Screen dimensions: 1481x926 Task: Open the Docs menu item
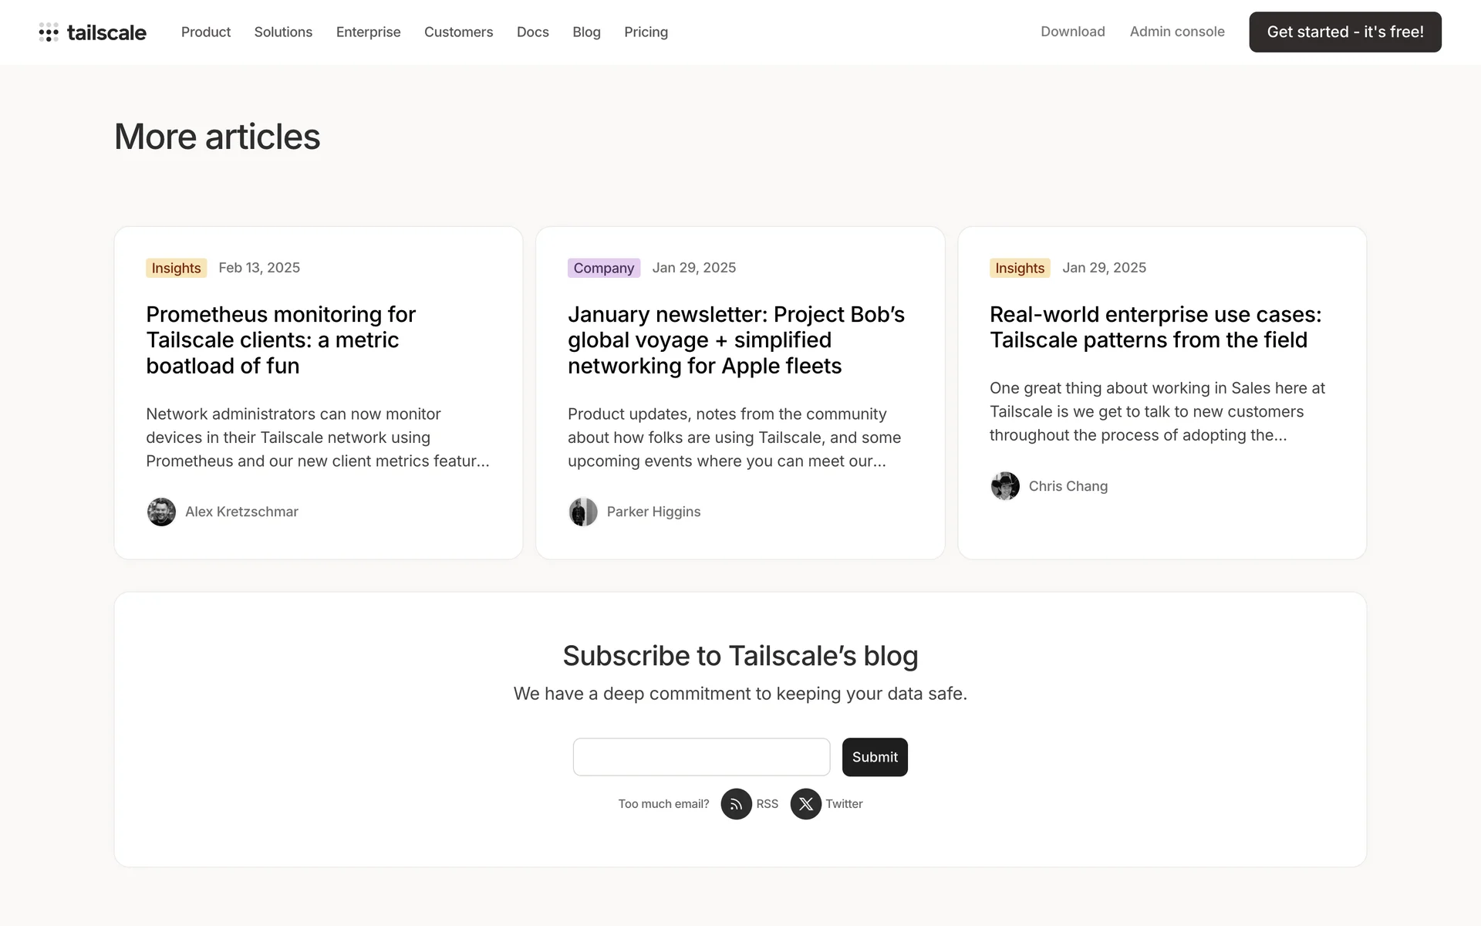[x=532, y=32]
